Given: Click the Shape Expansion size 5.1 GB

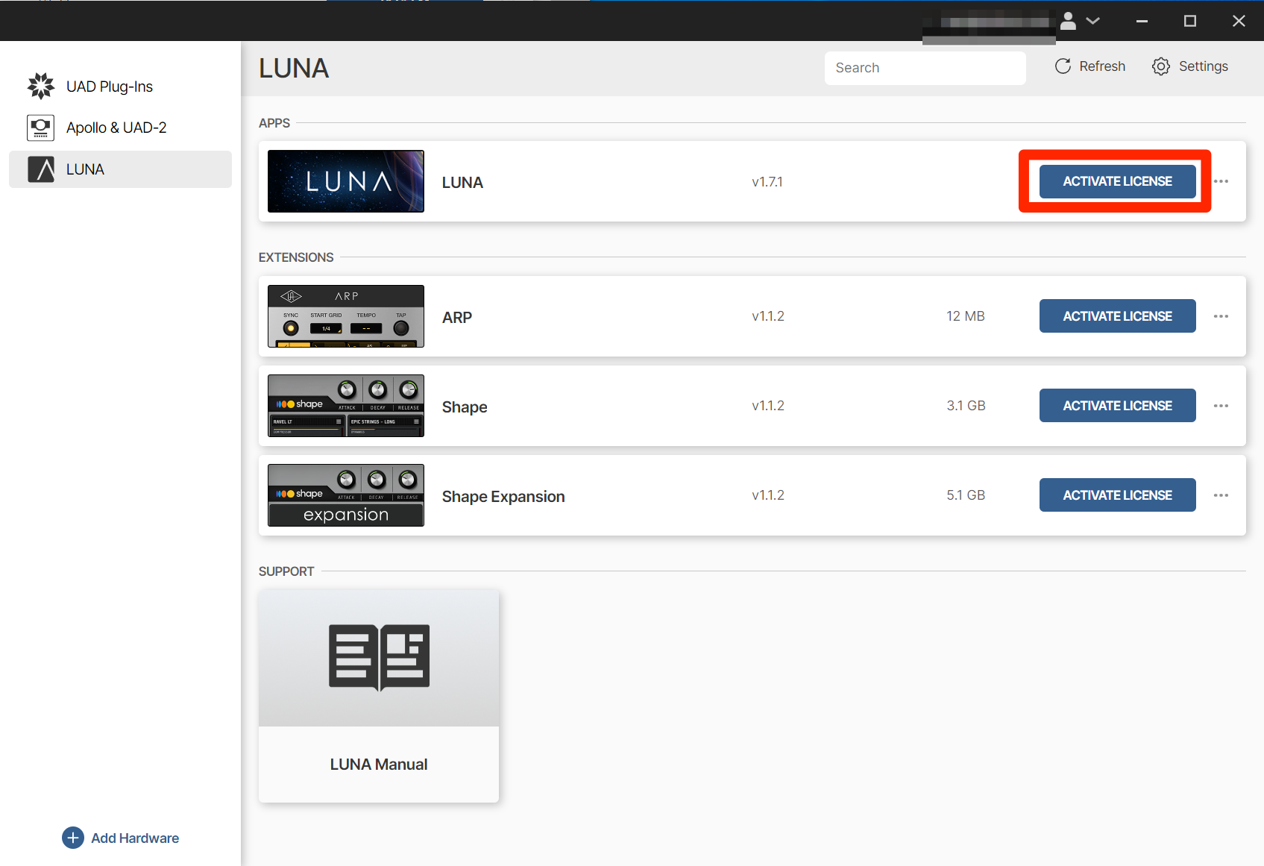Looking at the screenshot, I should 966,495.
